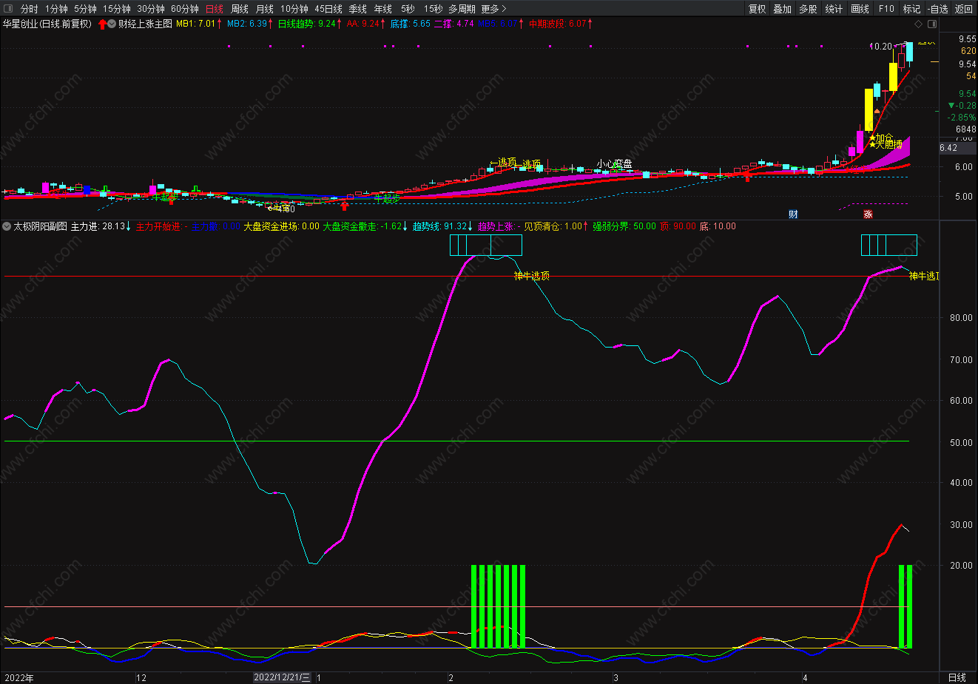Click the 标记 mark button

[911, 9]
